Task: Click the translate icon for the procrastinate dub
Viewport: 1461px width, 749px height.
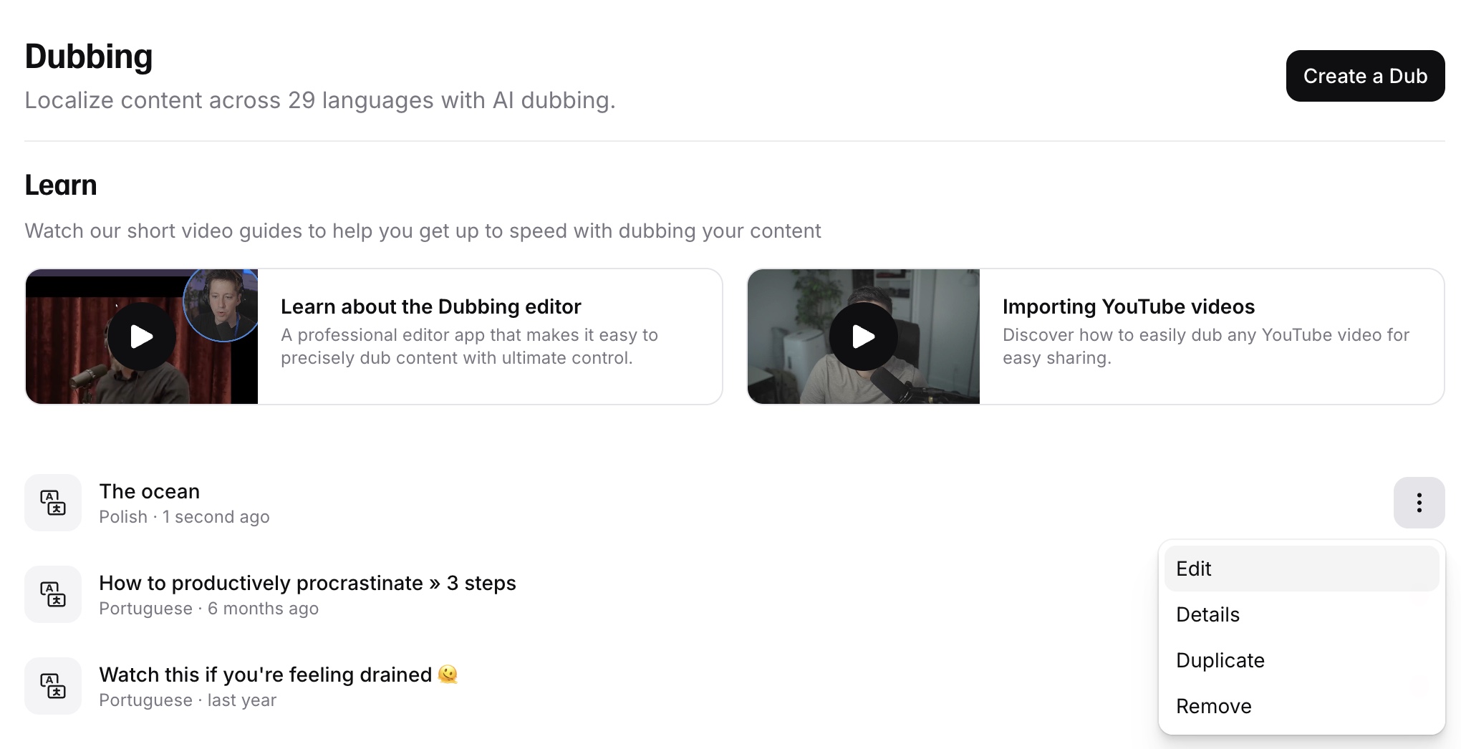Action: coord(53,594)
